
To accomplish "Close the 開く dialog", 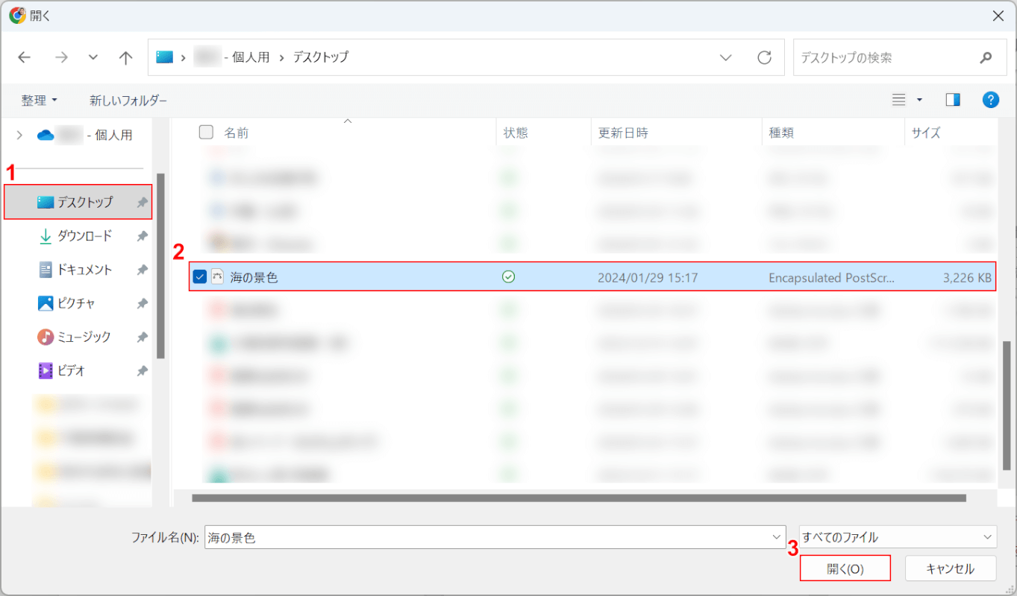I will coord(998,16).
